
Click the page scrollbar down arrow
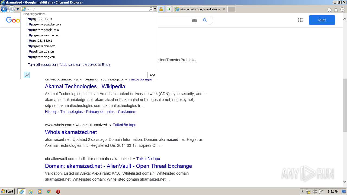(x=345, y=182)
